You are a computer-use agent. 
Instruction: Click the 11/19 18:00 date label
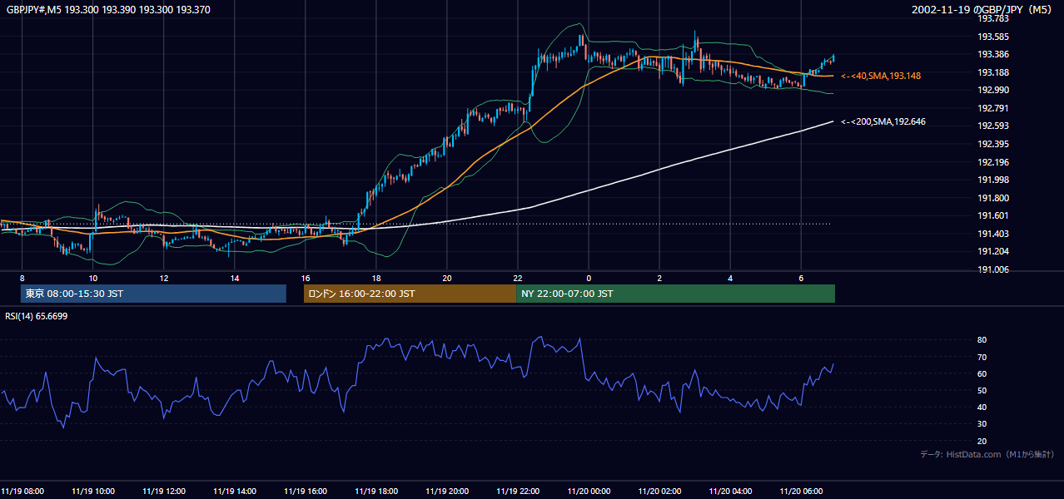pyautogui.click(x=376, y=491)
